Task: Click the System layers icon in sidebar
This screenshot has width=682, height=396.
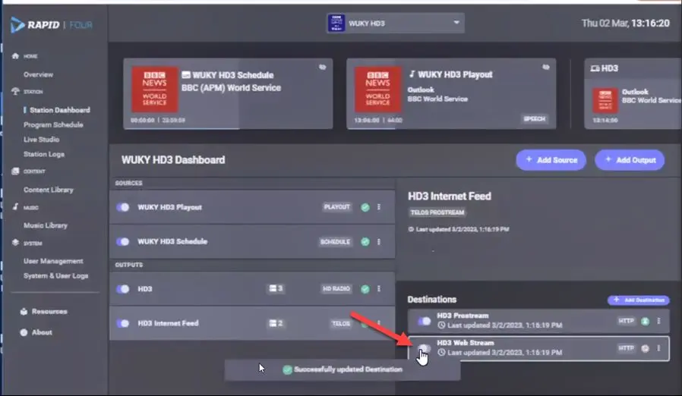Action: coord(16,243)
